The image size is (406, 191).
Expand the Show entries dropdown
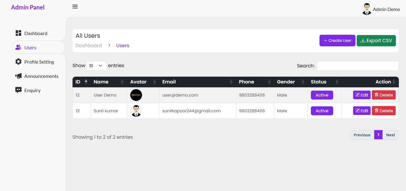click(96, 66)
